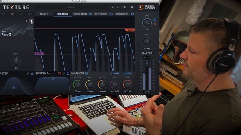Screen dimensions: 241x135
Task: Select the fourth playback mode icon beside shuffle
Action: (30, 14)
